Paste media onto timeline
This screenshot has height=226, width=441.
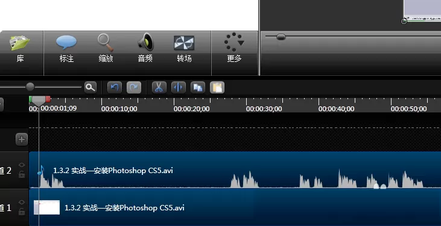[x=217, y=88]
